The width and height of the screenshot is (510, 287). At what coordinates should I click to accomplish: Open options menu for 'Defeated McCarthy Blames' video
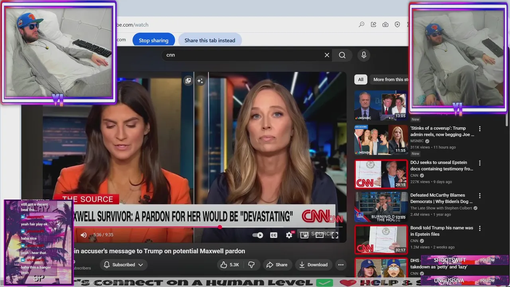click(x=480, y=196)
